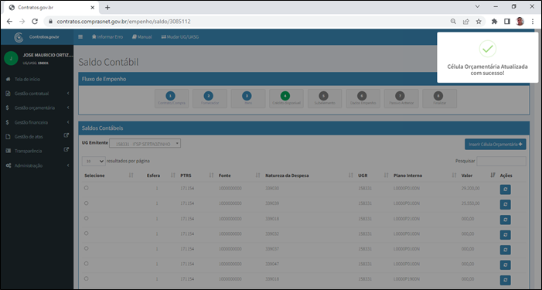Focus the Pesquisar search field

[x=501, y=161]
